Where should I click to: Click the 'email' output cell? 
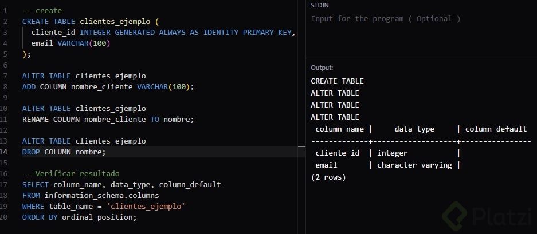(x=326, y=165)
